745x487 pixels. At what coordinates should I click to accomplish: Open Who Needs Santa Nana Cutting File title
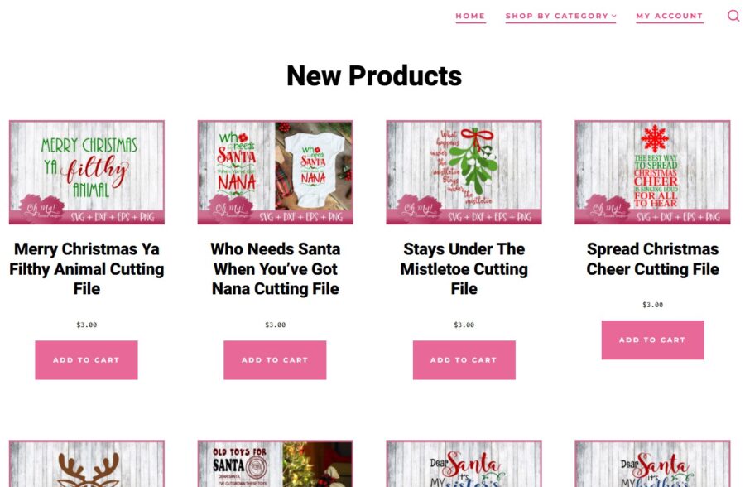275,268
